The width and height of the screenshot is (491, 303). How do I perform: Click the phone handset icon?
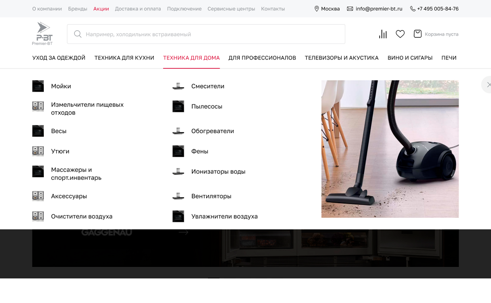coord(412,9)
